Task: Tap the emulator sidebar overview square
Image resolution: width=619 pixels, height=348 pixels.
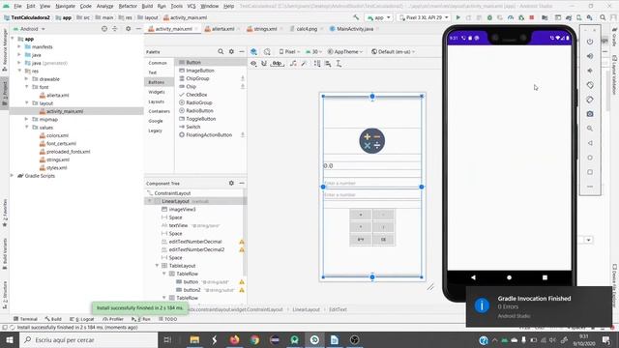Action: click(590, 172)
